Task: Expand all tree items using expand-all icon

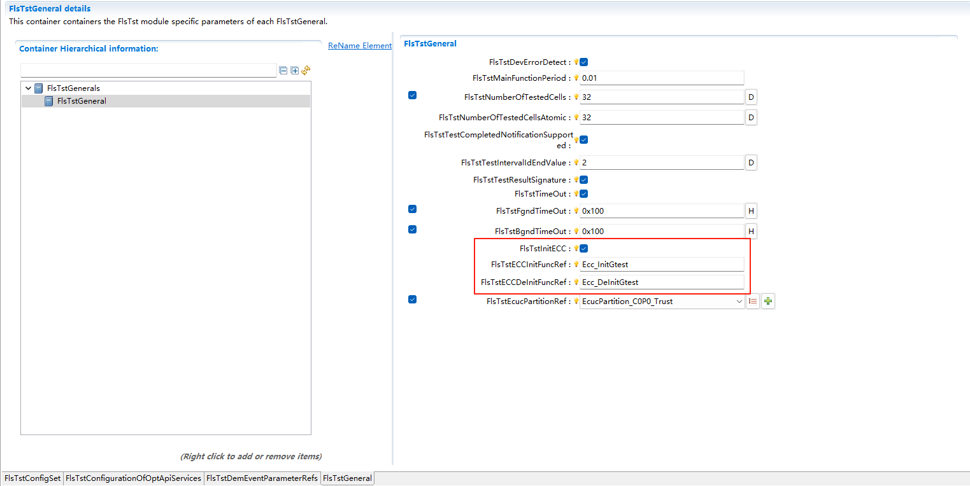Action: tap(294, 71)
